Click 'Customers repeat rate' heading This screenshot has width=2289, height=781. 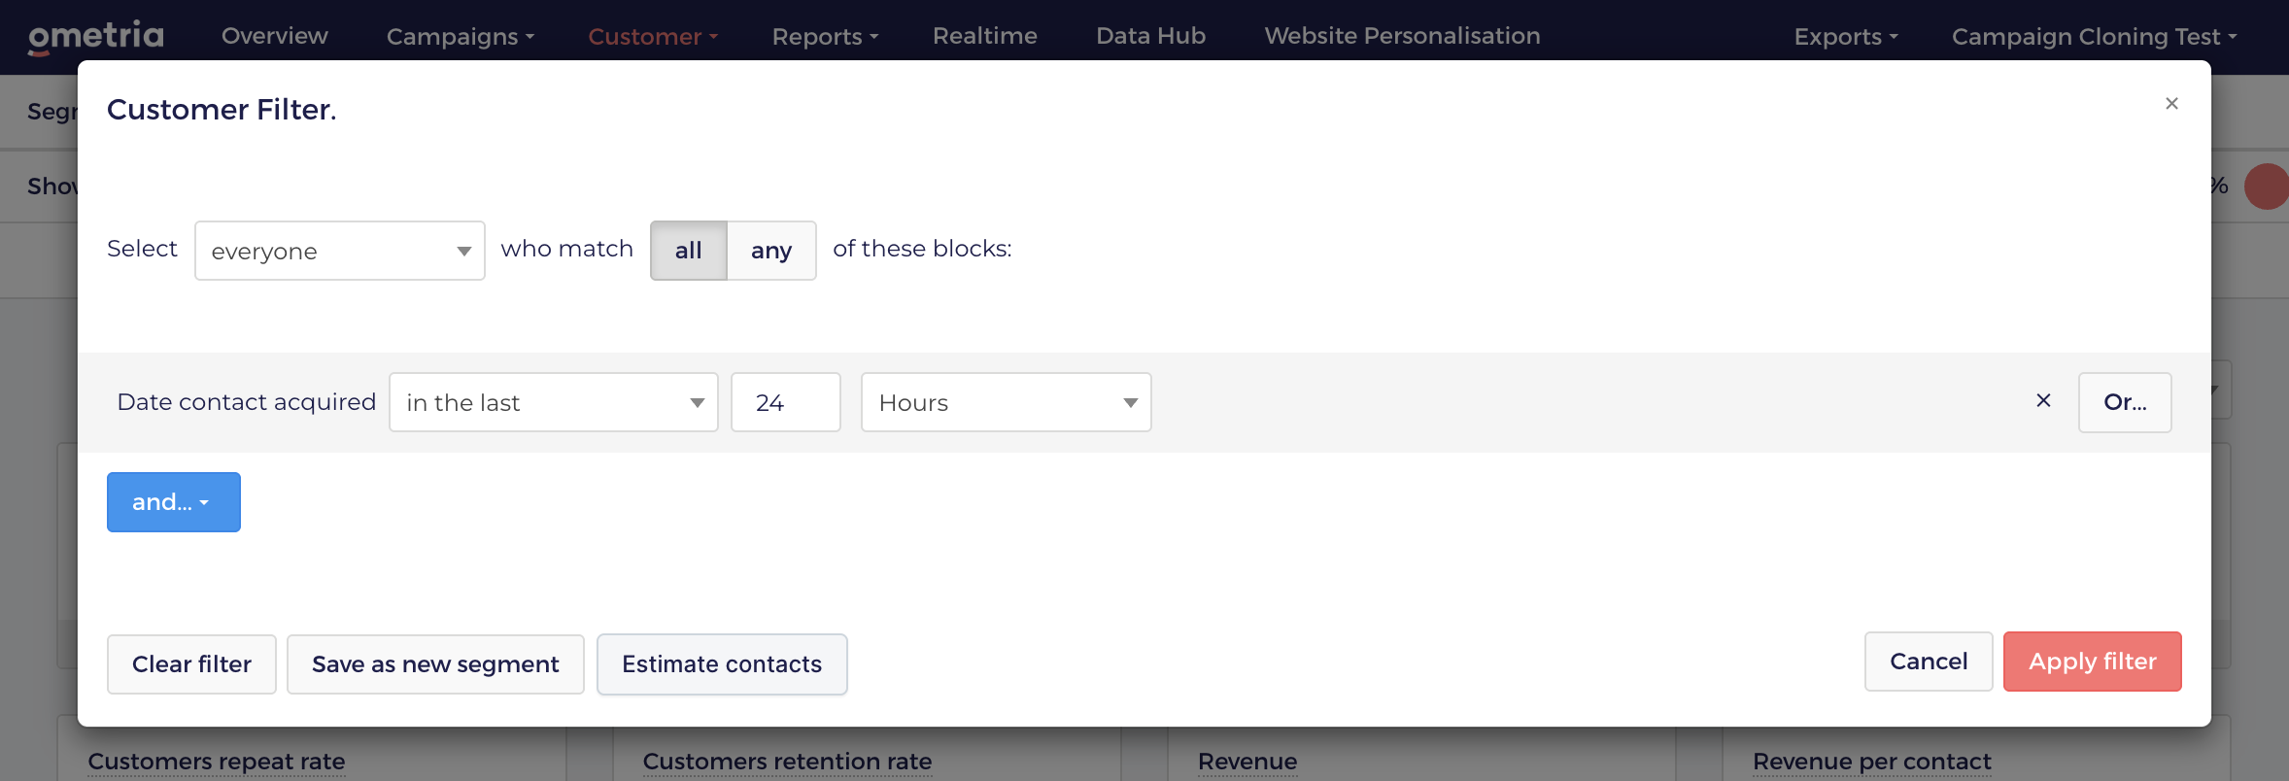(217, 762)
